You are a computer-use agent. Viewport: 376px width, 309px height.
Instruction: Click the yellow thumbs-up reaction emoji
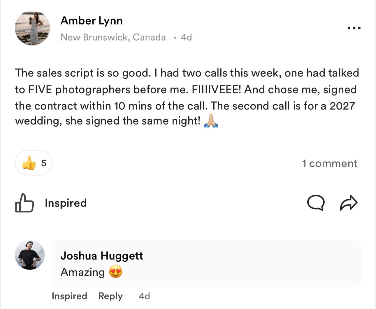click(29, 163)
